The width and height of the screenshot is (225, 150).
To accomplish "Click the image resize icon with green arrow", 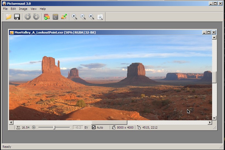I will click(64, 17).
